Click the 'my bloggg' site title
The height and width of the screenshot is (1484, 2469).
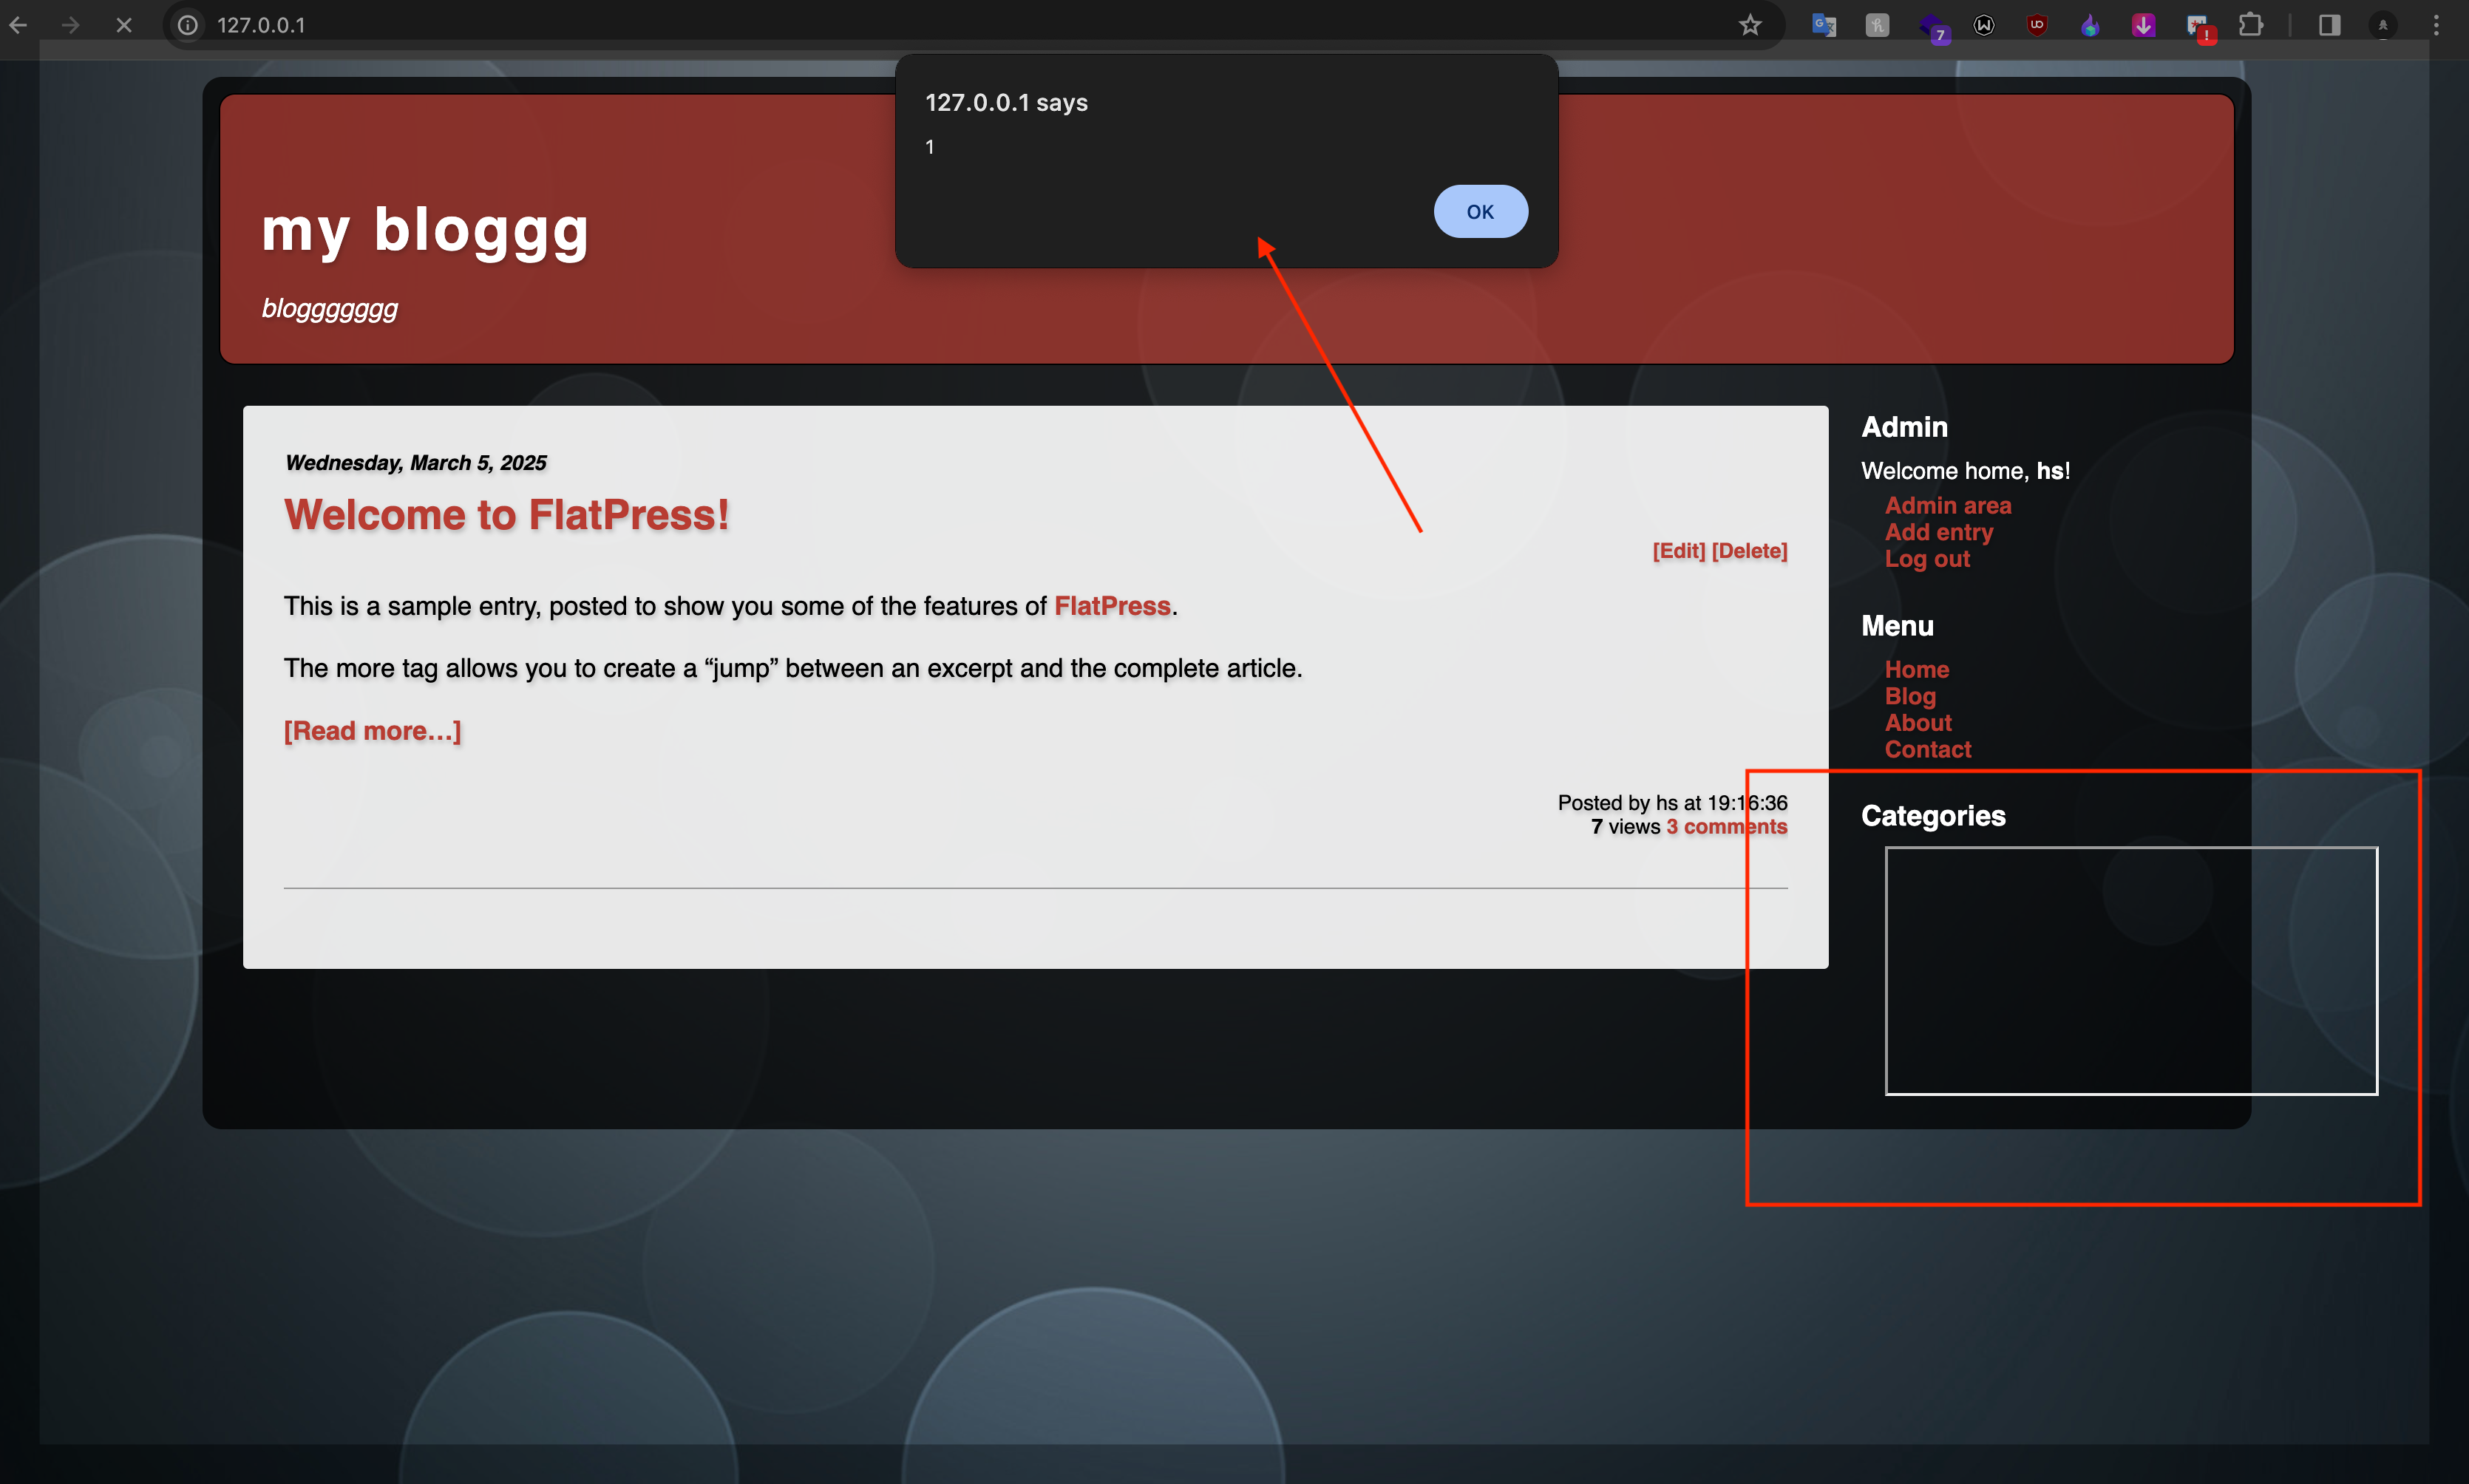[x=425, y=231]
